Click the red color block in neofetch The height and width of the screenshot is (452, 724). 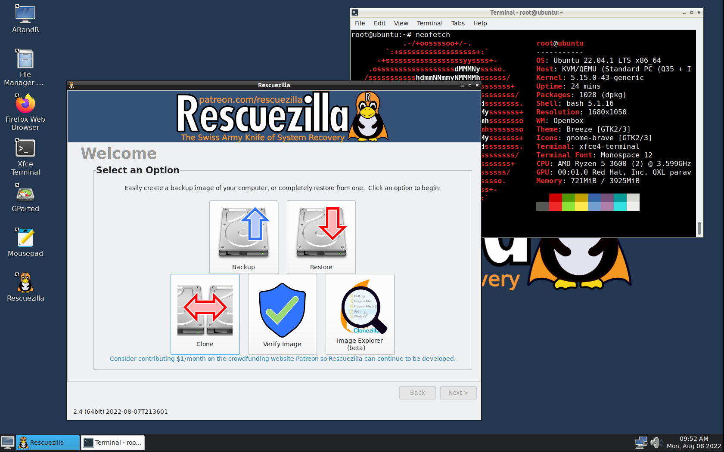[x=556, y=202]
